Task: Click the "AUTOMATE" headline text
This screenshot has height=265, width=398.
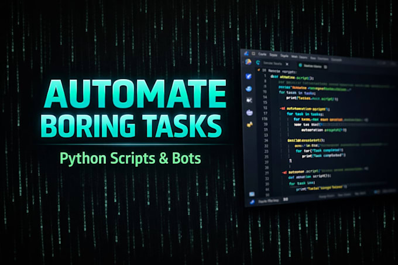Action: tap(135, 94)
